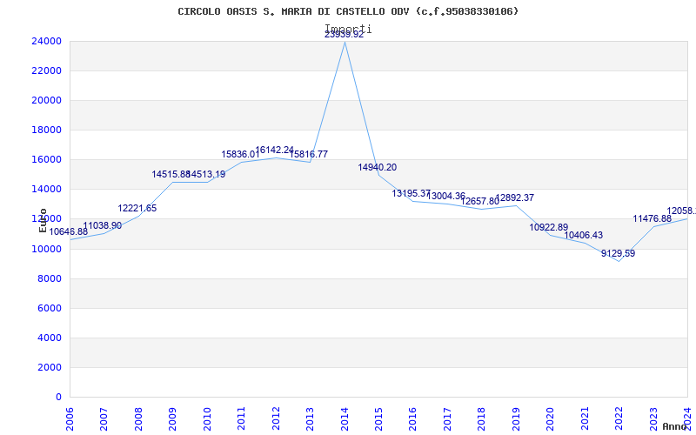Screen dimensions: 696x435
Task: Click x-axis year label 2017
Action: pos(447,418)
